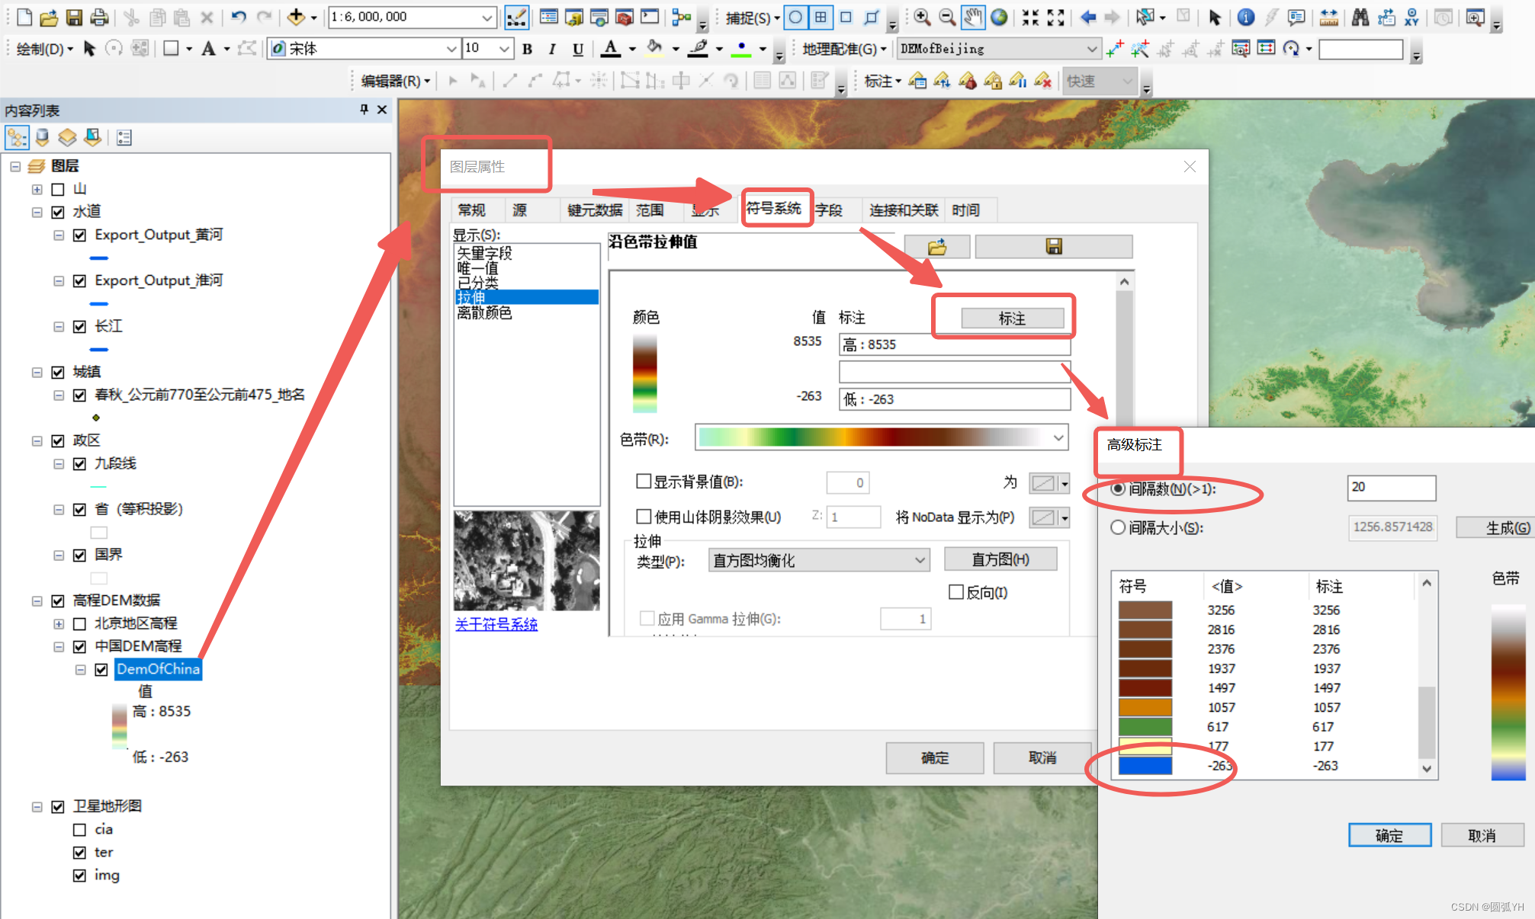The width and height of the screenshot is (1535, 919).
Task: Click the Add Data button icon
Action: pos(296,17)
